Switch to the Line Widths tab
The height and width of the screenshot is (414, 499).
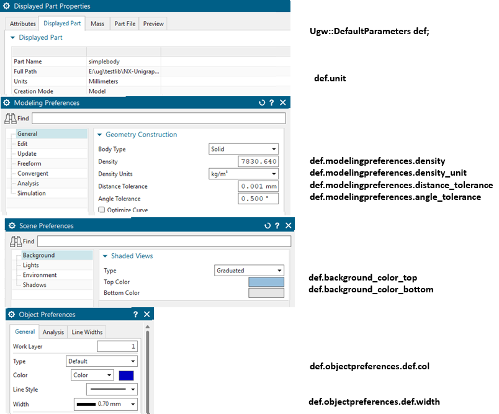[87, 332]
